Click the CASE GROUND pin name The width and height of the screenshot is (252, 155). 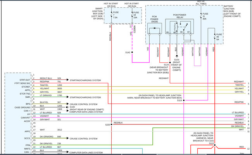pyautogui.click(x=22, y=107)
